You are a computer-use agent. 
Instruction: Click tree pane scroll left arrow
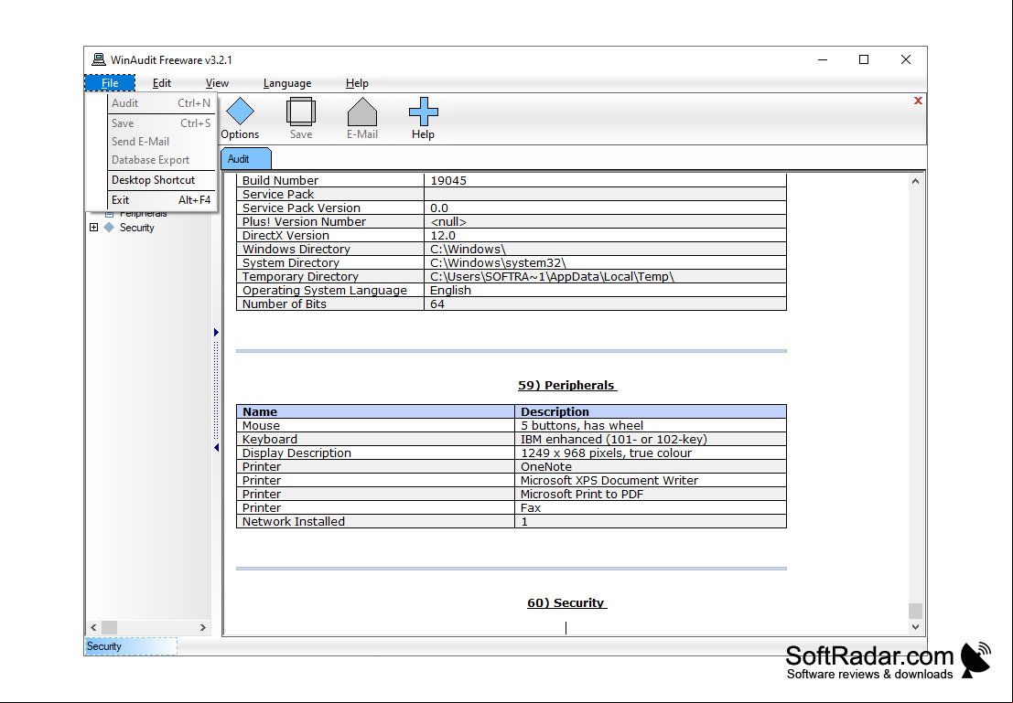pyautogui.click(x=93, y=627)
